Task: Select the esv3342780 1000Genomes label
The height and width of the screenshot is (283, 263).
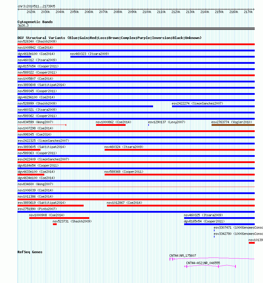Action: tap(238, 234)
